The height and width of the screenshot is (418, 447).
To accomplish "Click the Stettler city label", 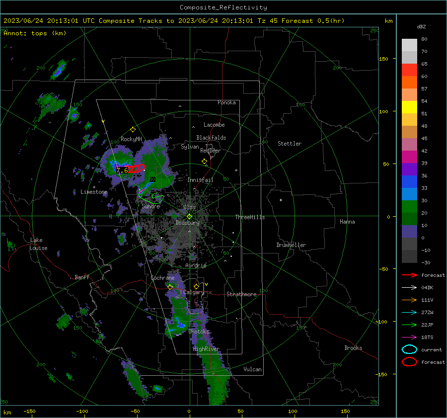I will tap(290, 144).
